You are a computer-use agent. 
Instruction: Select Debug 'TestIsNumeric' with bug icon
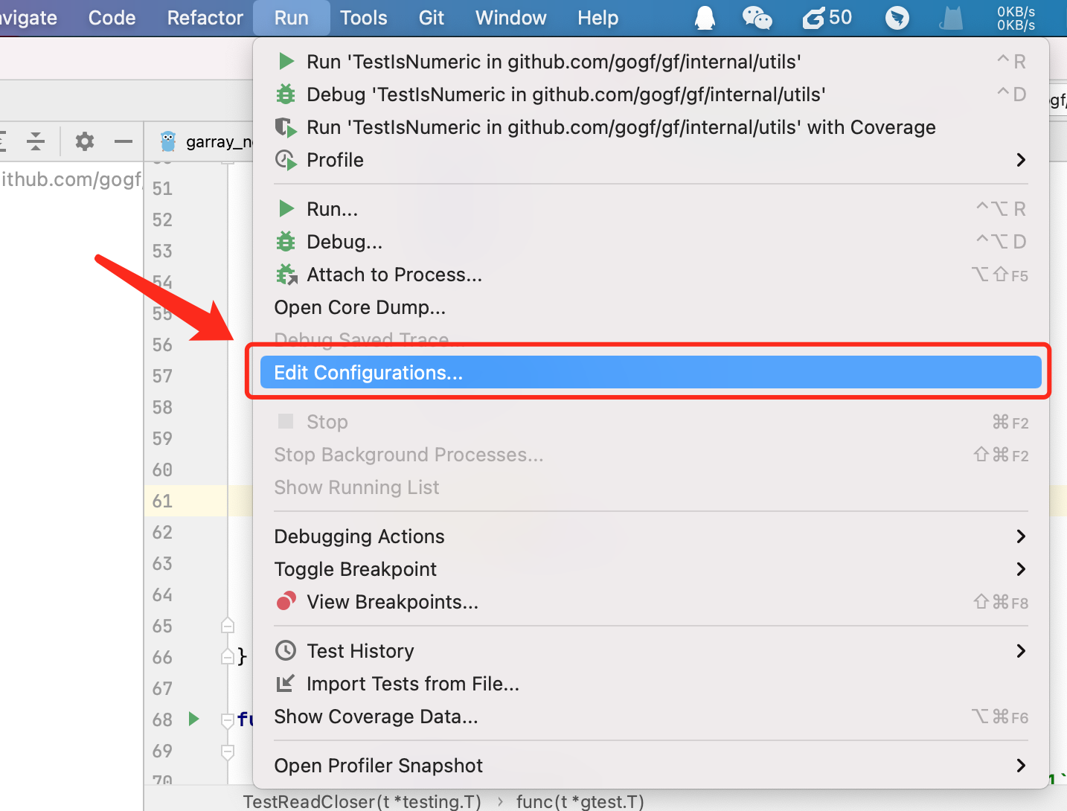[565, 94]
